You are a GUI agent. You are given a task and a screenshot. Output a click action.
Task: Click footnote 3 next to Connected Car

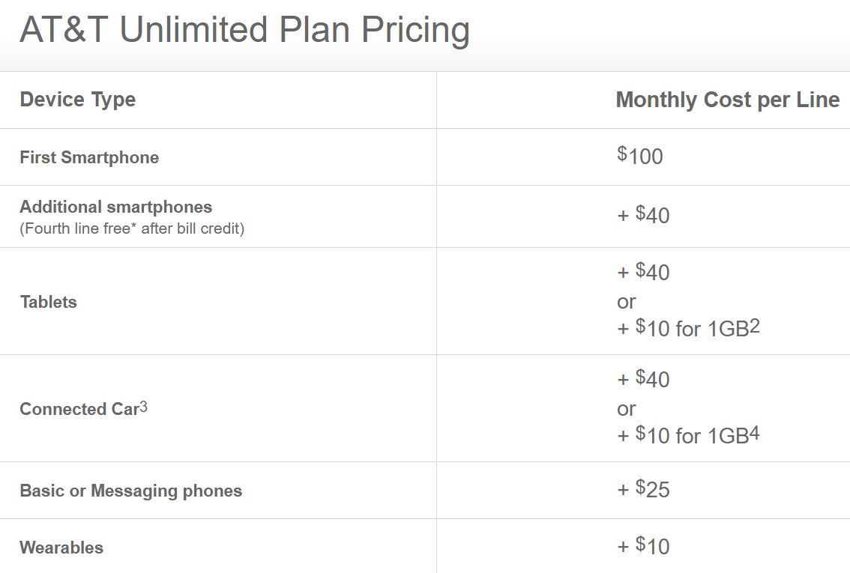coord(143,407)
